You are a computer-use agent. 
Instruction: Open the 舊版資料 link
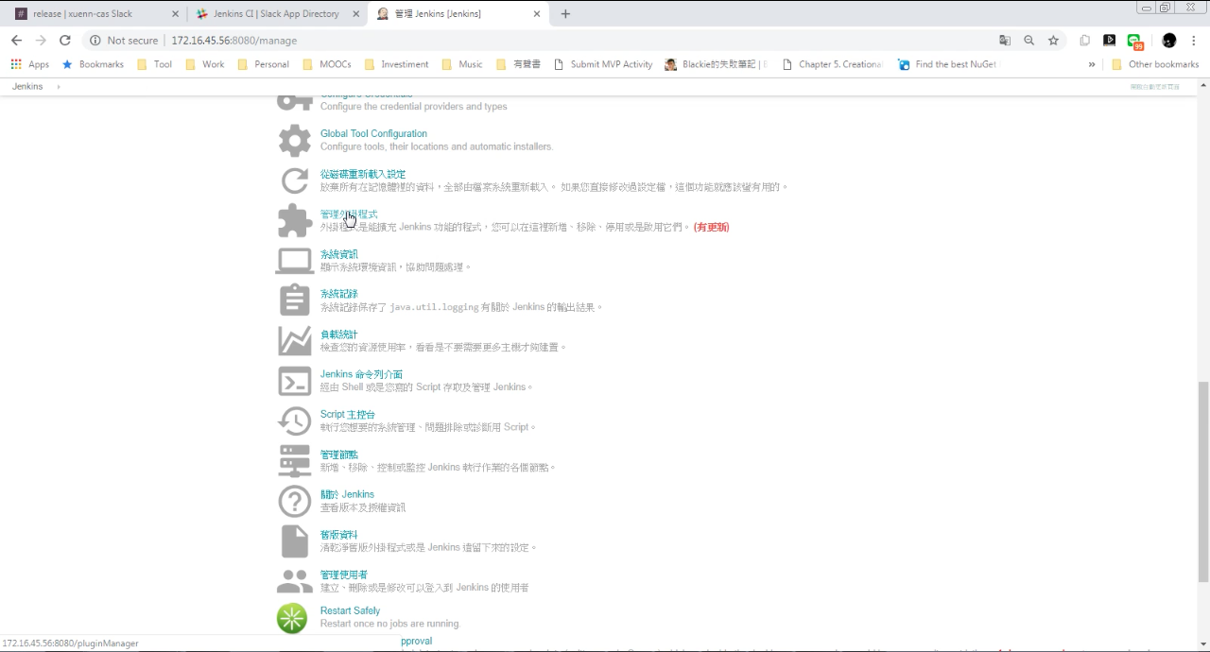pyautogui.click(x=339, y=535)
